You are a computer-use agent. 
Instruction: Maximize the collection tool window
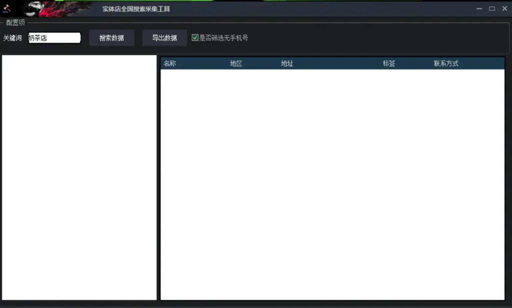point(492,9)
